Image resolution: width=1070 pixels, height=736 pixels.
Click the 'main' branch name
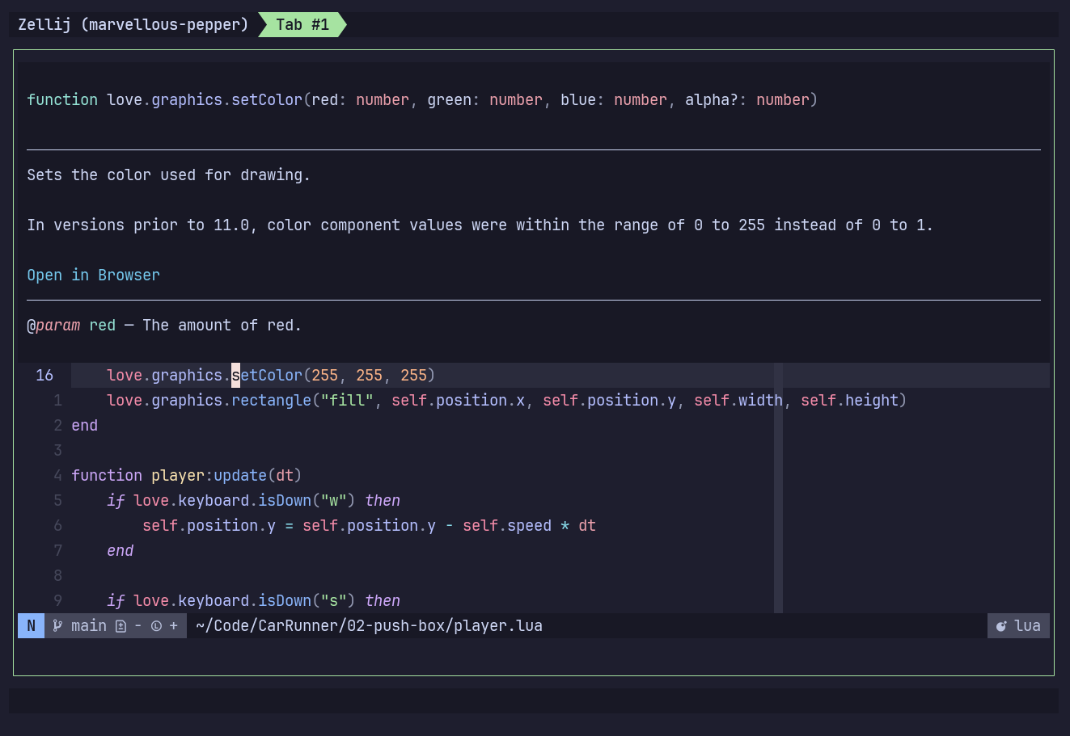(89, 626)
